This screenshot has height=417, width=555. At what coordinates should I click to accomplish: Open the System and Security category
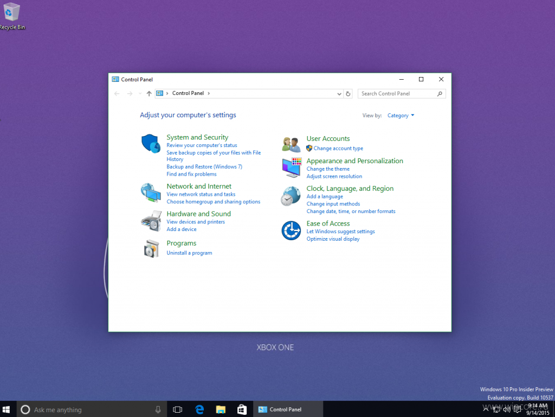coord(197,137)
